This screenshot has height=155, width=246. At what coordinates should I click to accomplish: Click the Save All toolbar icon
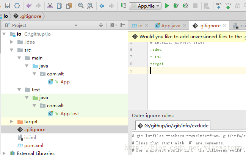click(x=8, y=6)
